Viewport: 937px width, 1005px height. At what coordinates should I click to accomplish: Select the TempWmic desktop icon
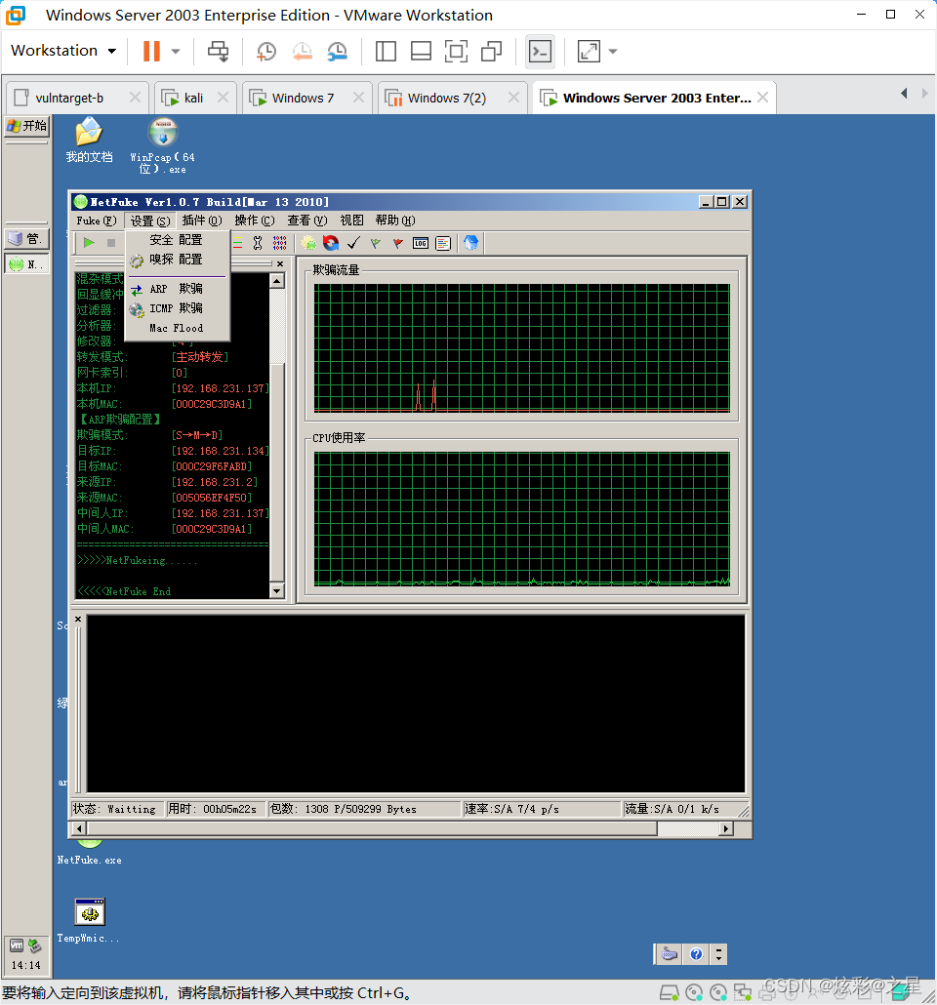click(89, 920)
